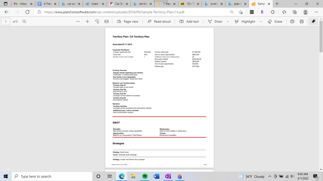This screenshot has width=323, height=181.
Task: Start Read aloud for PDF
Action: pos(159,21)
